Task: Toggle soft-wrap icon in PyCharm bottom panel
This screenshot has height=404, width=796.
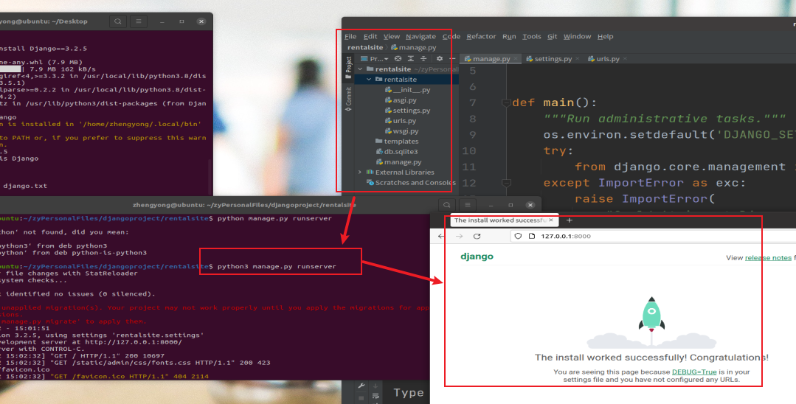Action: point(375,397)
